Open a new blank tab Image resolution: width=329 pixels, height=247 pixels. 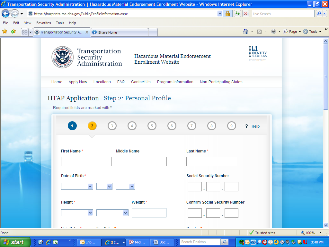click(x=153, y=32)
